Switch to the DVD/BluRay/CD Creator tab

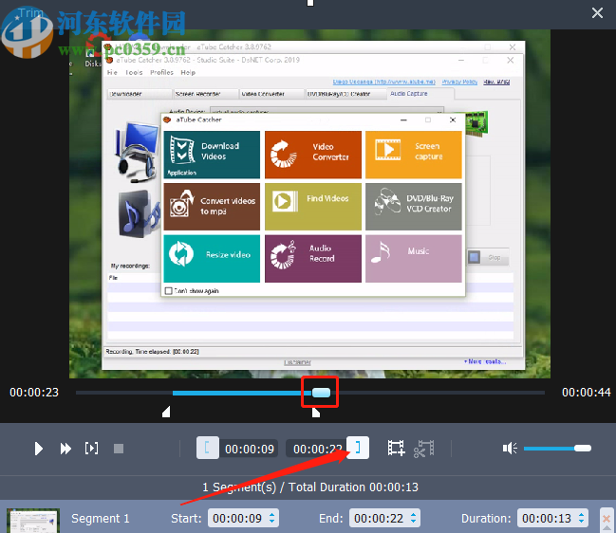(345, 94)
